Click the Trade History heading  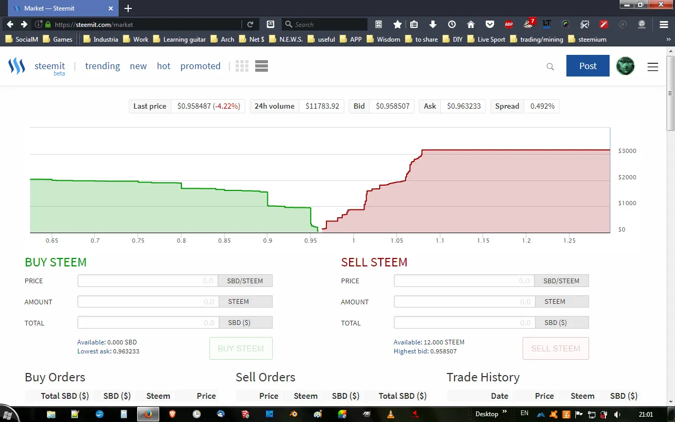483,377
